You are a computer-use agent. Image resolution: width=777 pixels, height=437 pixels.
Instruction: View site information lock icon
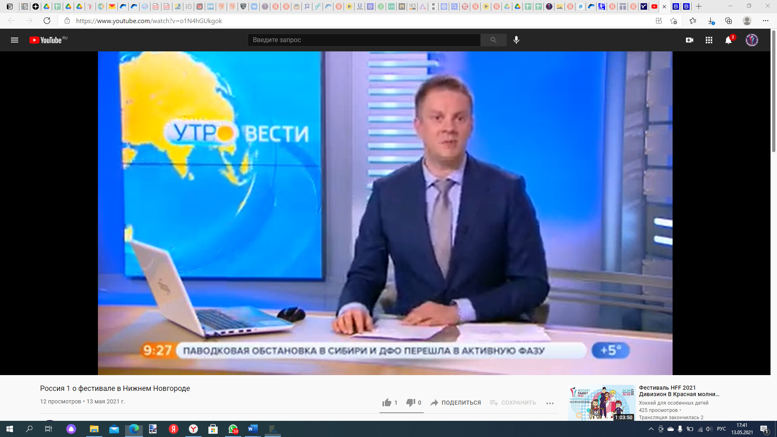(67, 21)
